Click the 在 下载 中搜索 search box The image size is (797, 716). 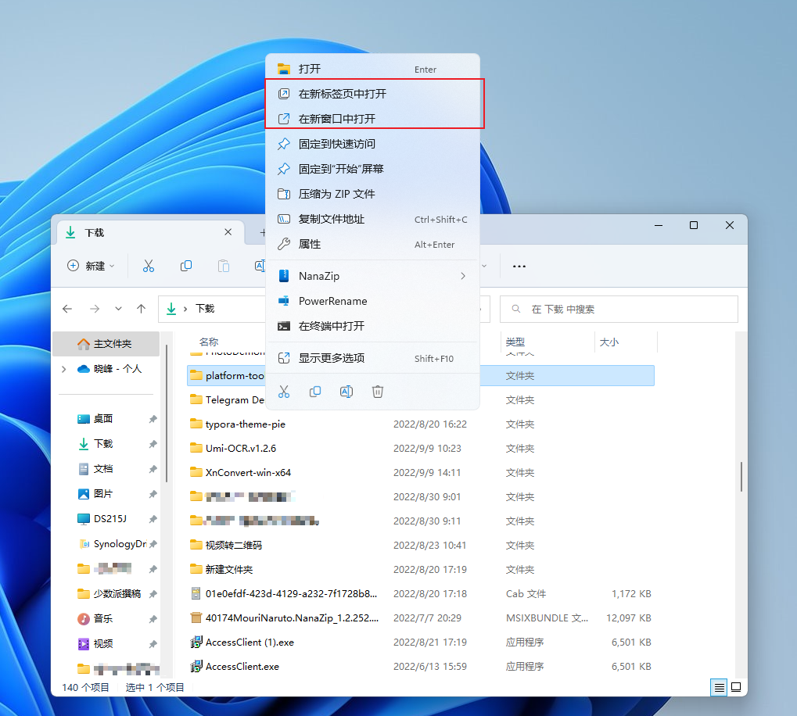pos(618,309)
